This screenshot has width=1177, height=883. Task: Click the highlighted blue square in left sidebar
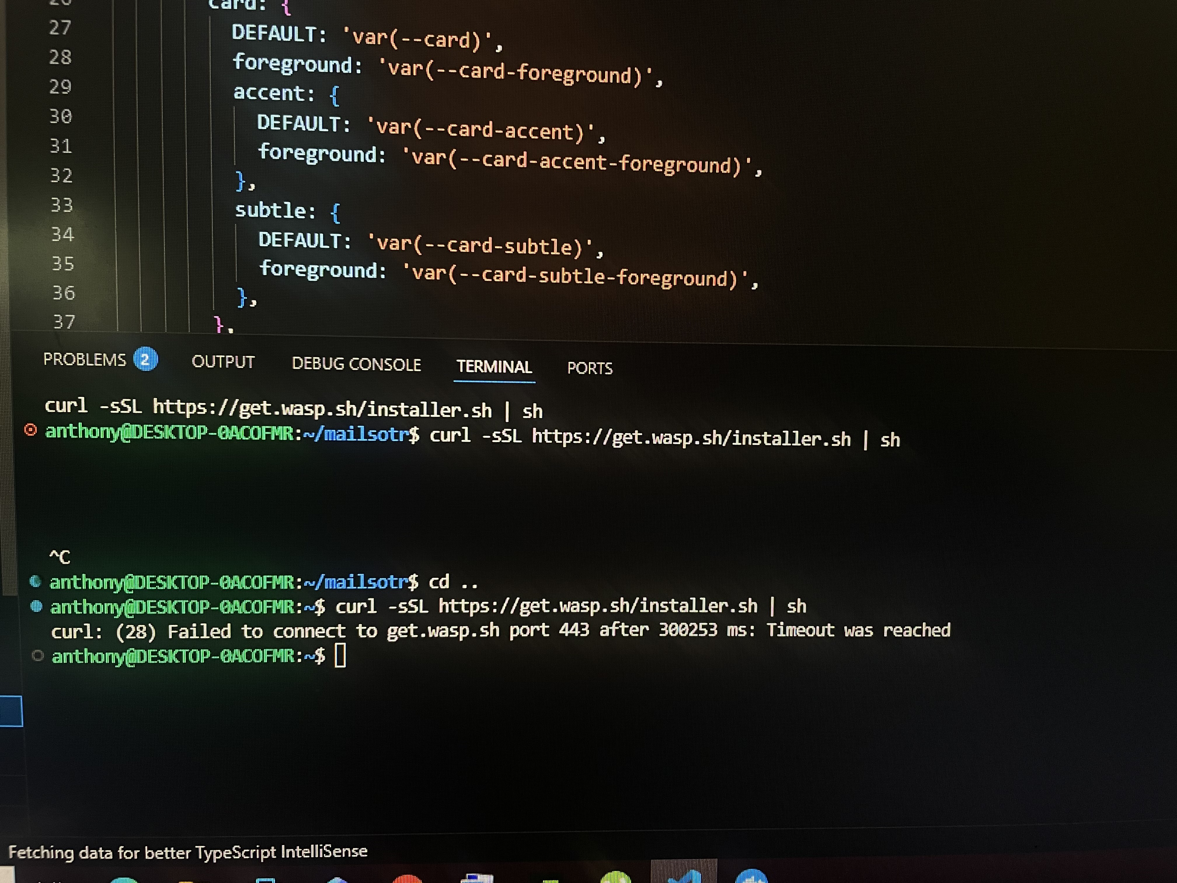click(11, 711)
